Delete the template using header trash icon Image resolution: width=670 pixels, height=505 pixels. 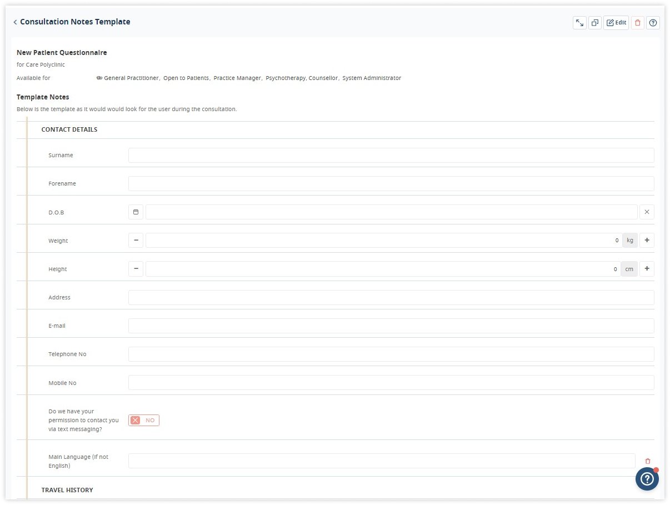point(638,23)
